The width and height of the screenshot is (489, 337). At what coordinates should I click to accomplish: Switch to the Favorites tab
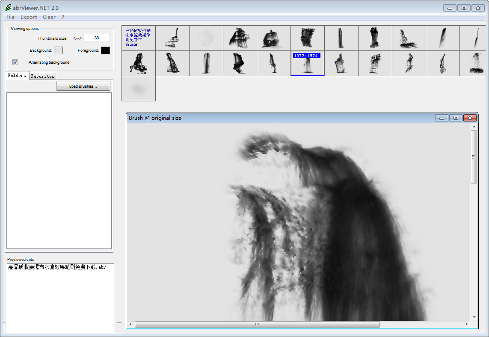point(43,76)
